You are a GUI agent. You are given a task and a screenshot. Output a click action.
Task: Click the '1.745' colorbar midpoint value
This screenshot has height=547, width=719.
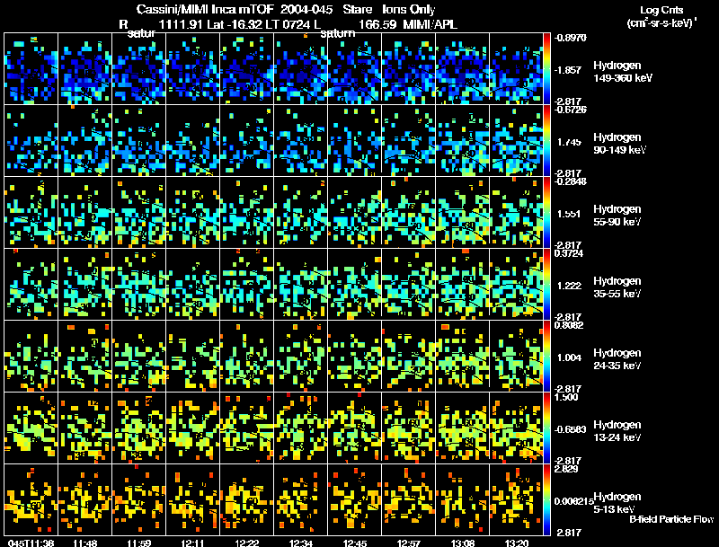(x=569, y=142)
